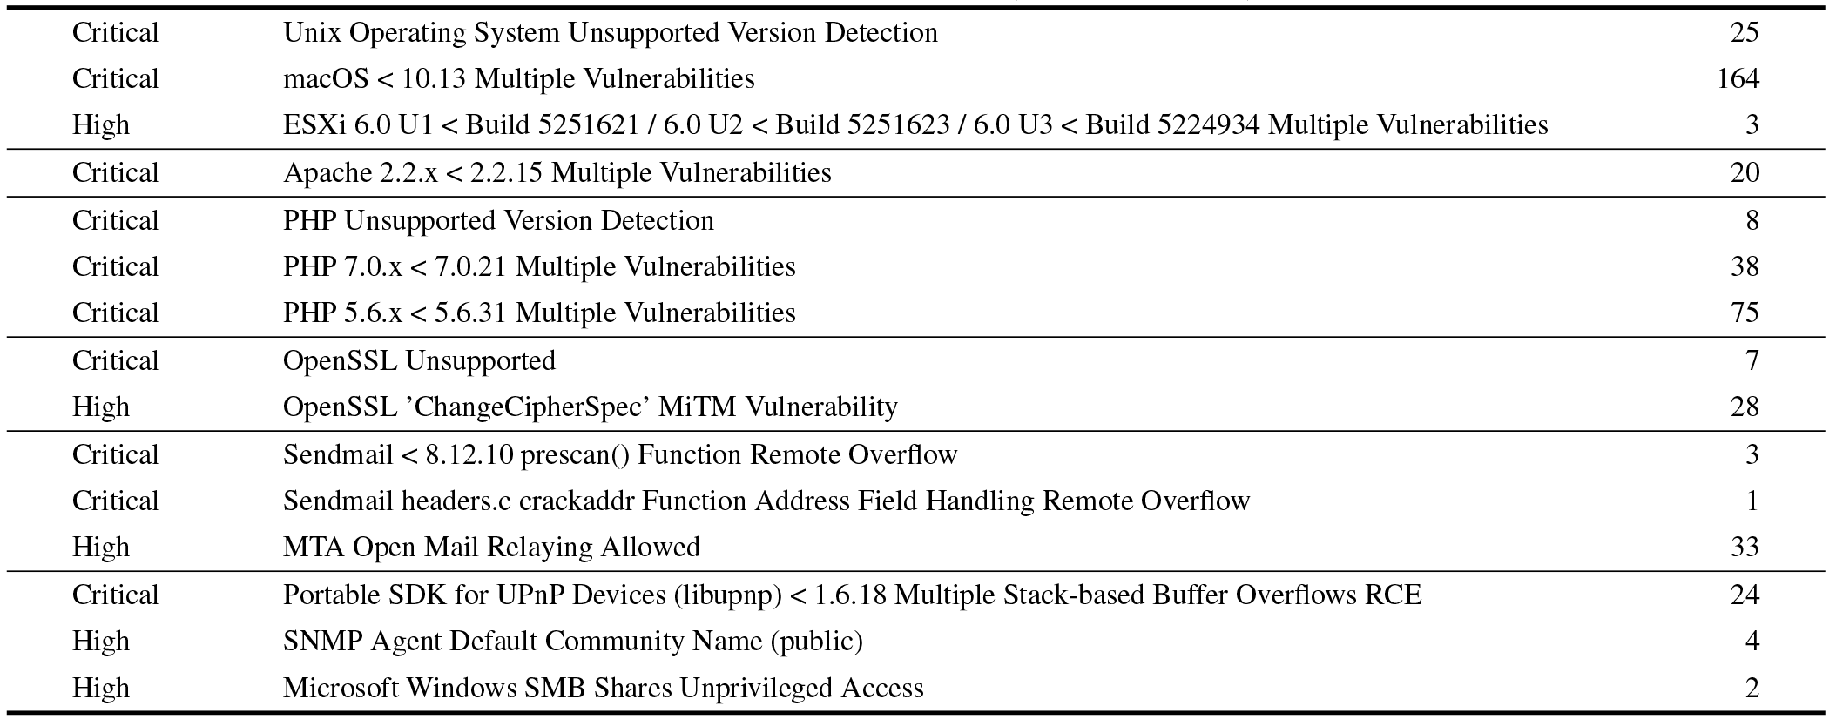Click the count 164 for macOS

1738,79
